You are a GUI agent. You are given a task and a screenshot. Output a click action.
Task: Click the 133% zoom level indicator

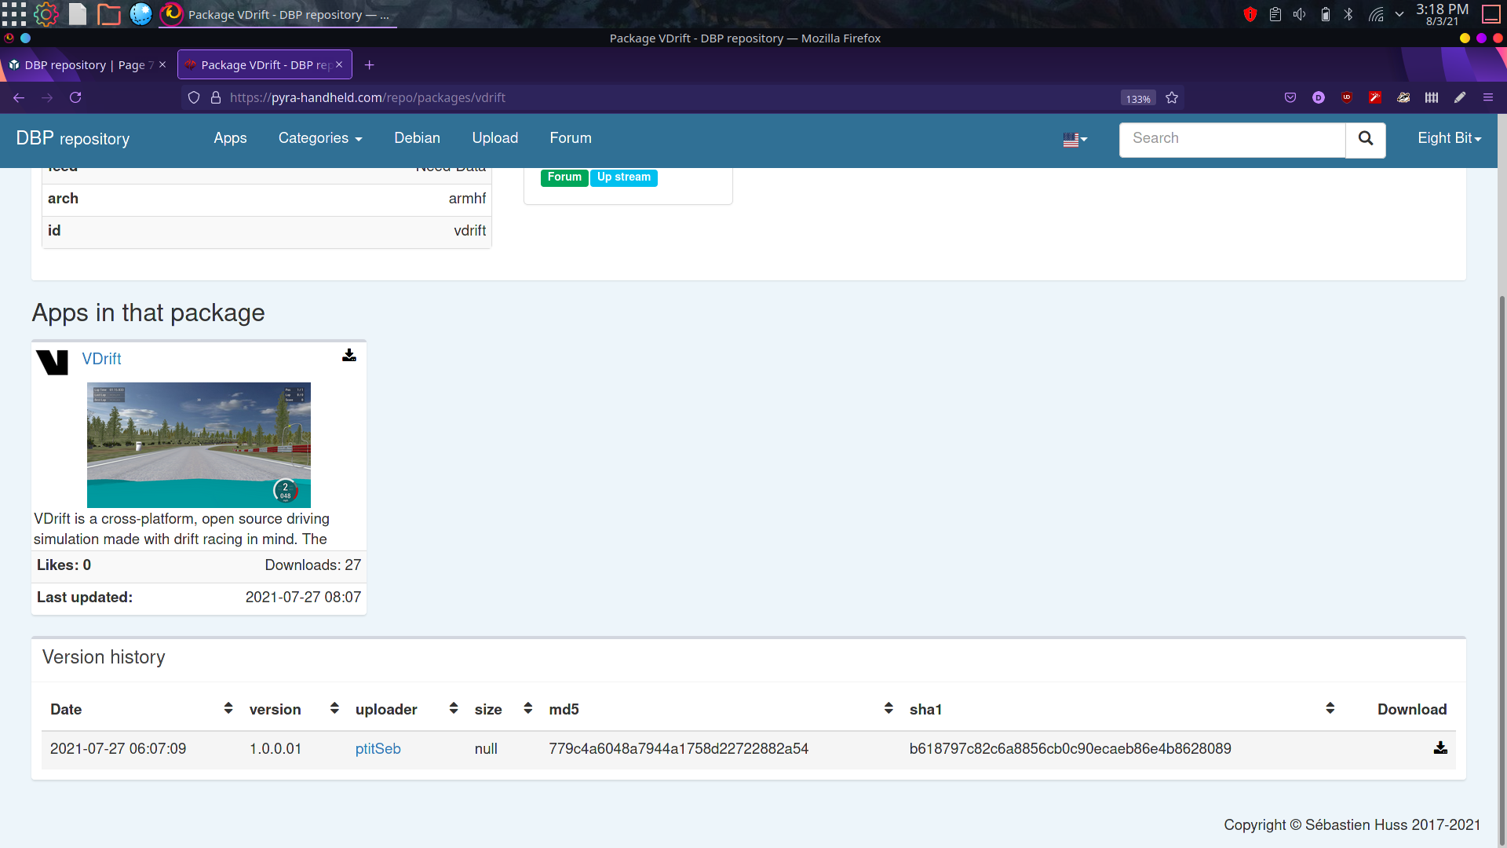tap(1137, 99)
